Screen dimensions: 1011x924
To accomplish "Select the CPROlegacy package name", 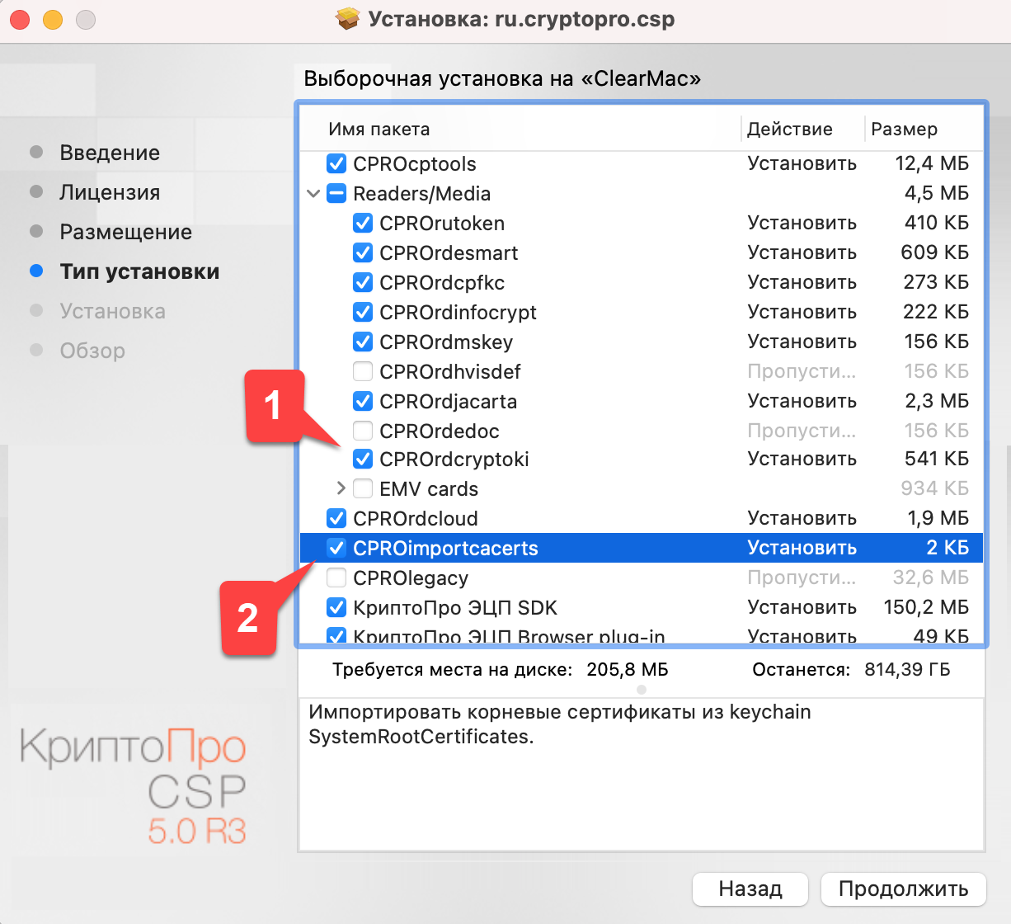I will point(411,577).
